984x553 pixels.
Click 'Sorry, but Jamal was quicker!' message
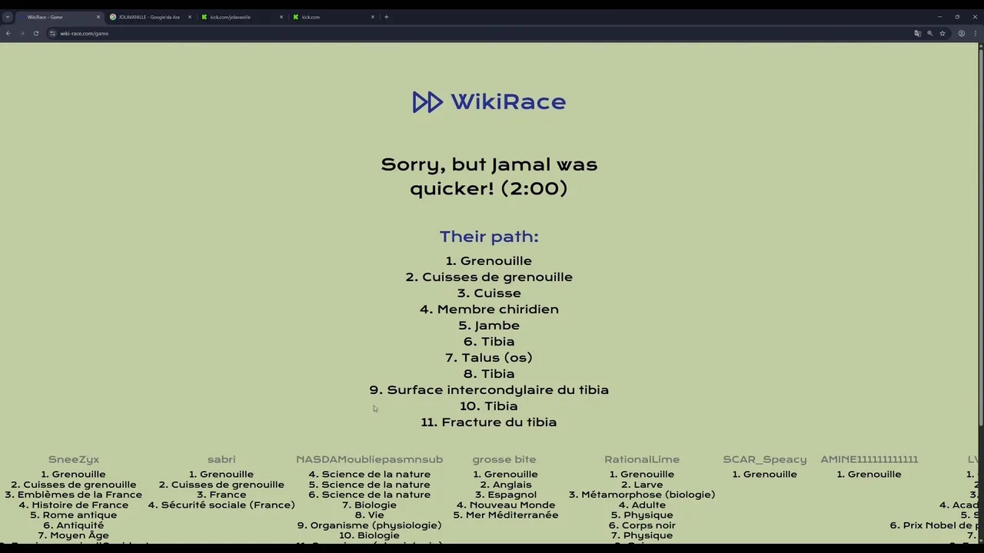pos(489,176)
